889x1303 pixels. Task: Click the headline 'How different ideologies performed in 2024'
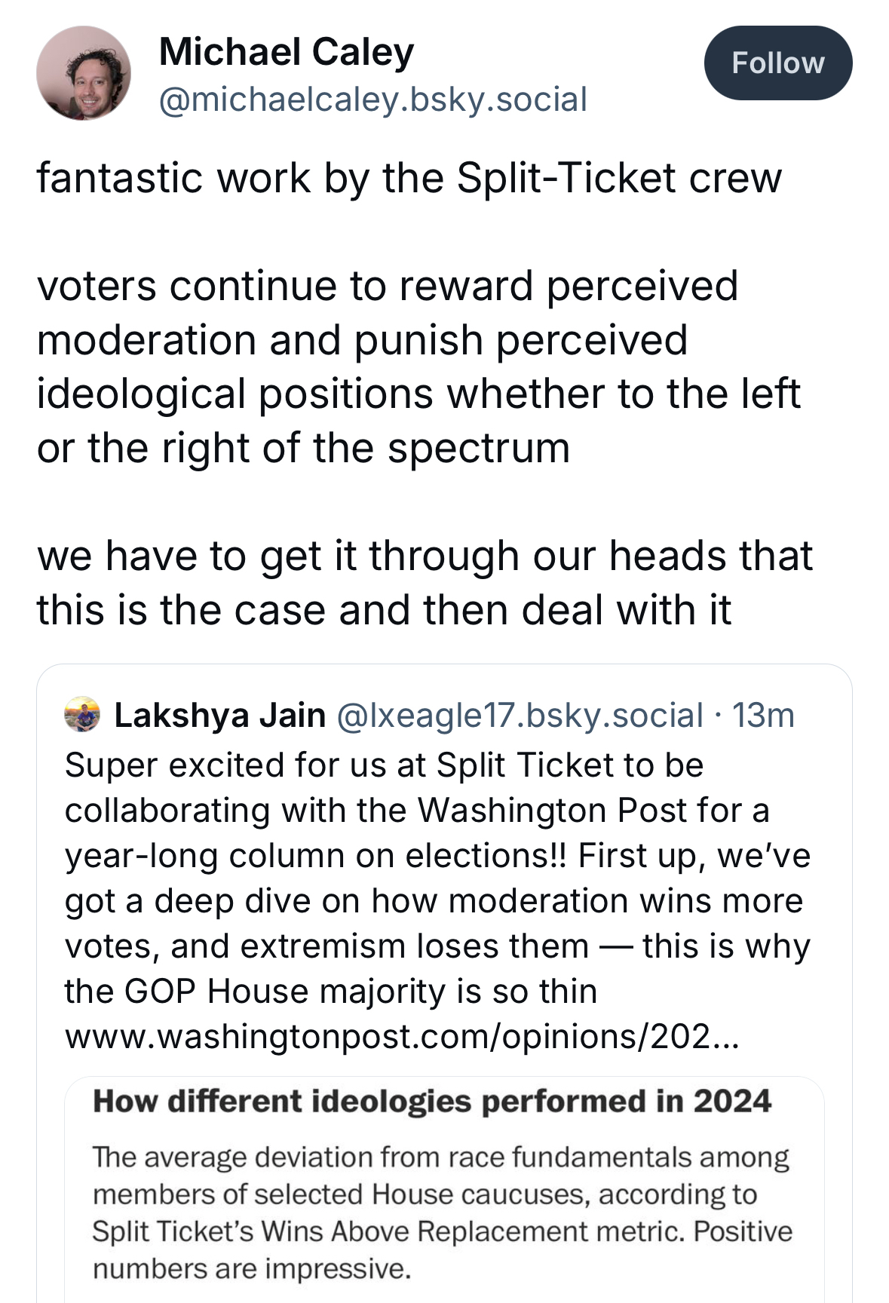click(x=432, y=1102)
